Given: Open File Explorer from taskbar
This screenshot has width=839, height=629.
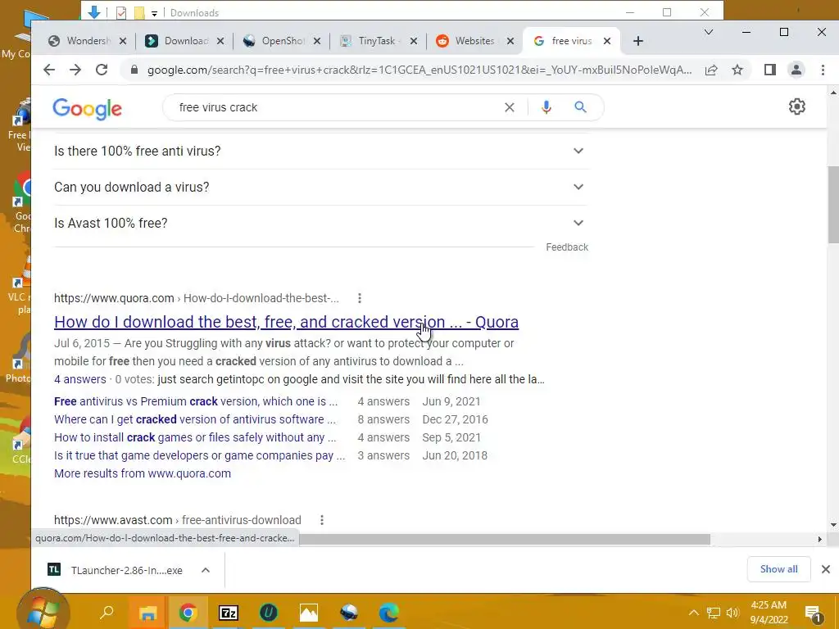Looking at the screenshot, I should (x=147, y=613).
